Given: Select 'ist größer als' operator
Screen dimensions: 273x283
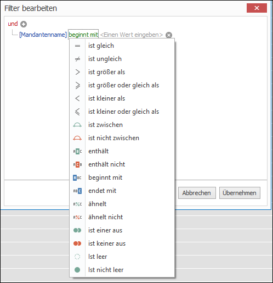Looking at the screenshot, I should point(122,72).
